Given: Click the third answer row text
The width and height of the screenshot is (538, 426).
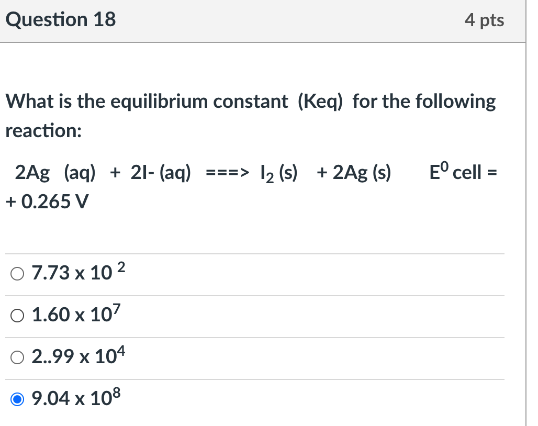Looking at the screenshot, I should pyautogui.click(x=77, y=356).
